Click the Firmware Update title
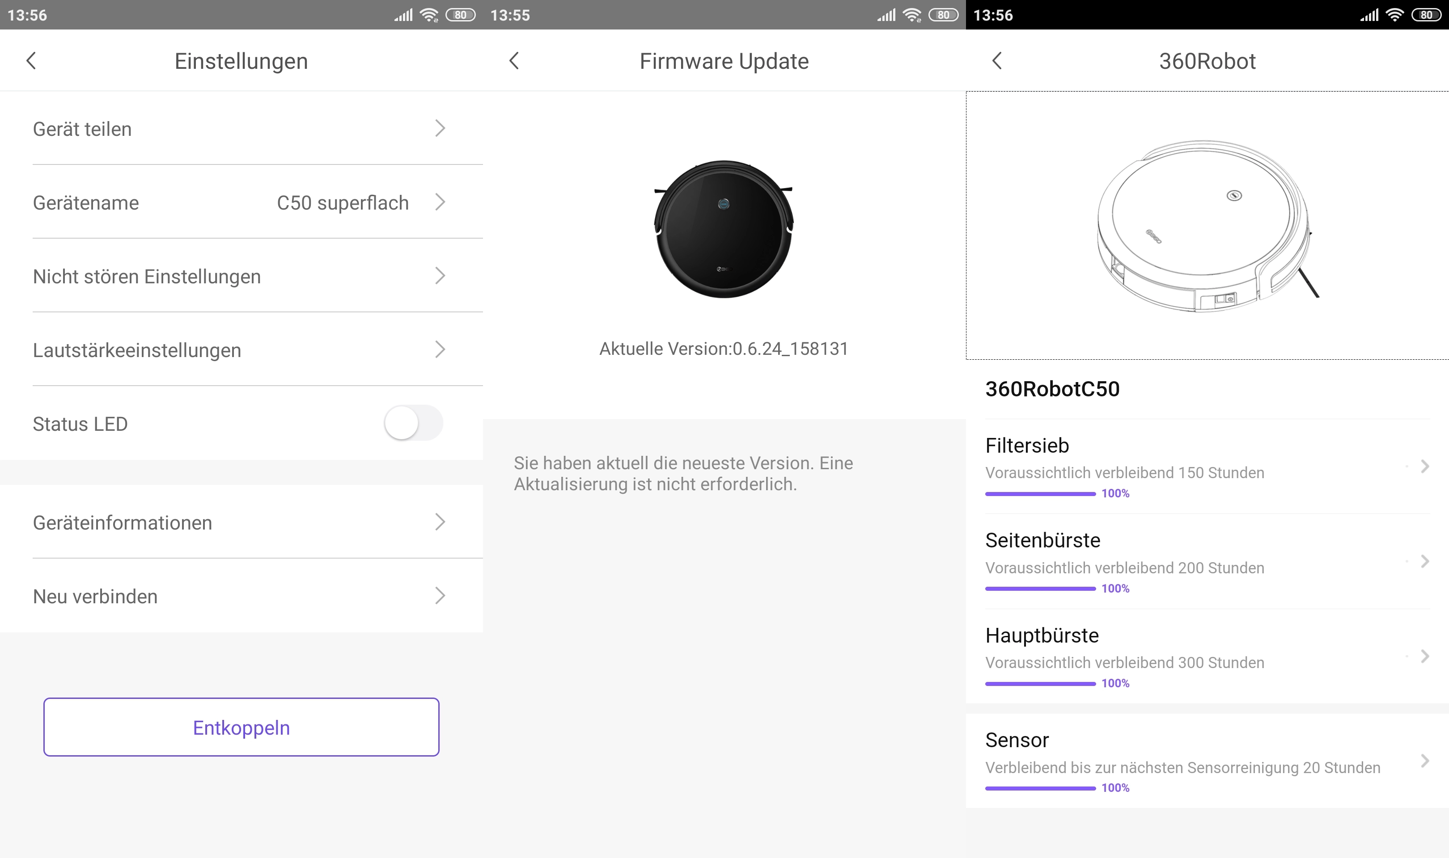 click(724, 61)
